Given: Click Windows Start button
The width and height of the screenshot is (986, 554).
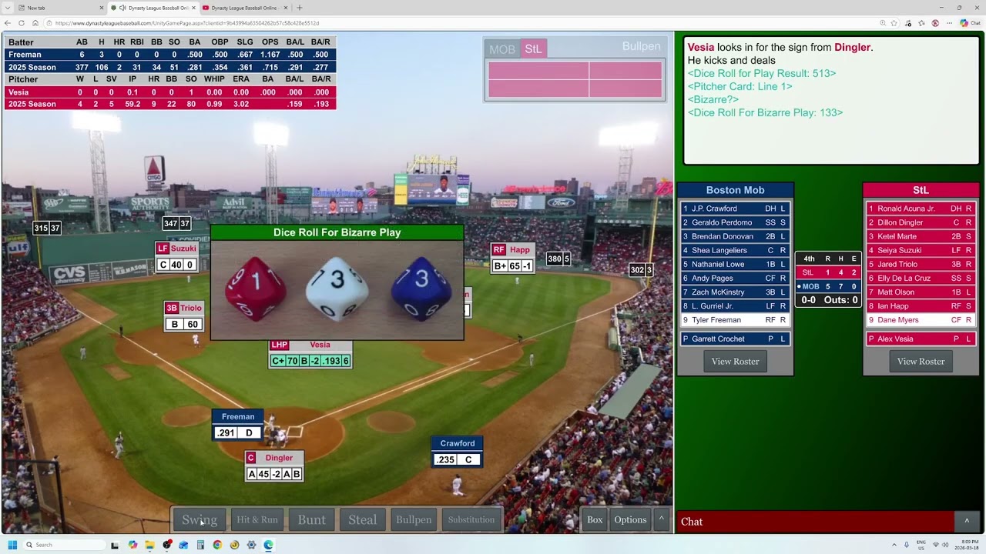Looking at the screenshot, I should tap(12, 545).
